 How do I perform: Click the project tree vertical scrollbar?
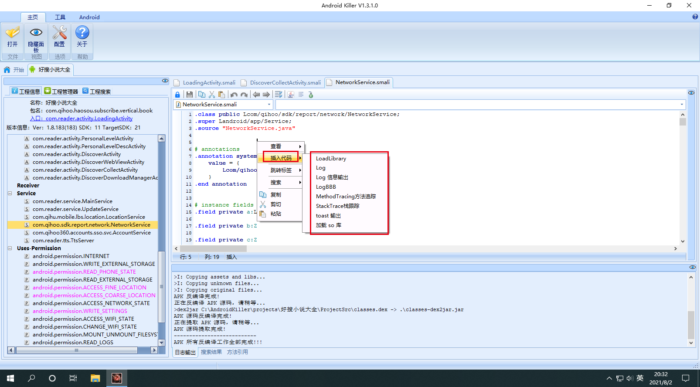(x=161, y=287)
